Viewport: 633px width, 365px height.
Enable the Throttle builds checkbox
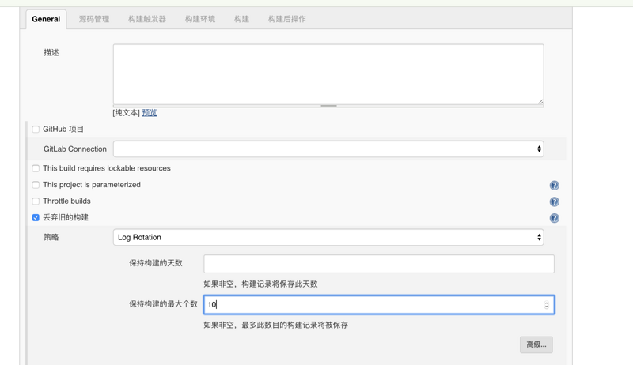(36, 201)
